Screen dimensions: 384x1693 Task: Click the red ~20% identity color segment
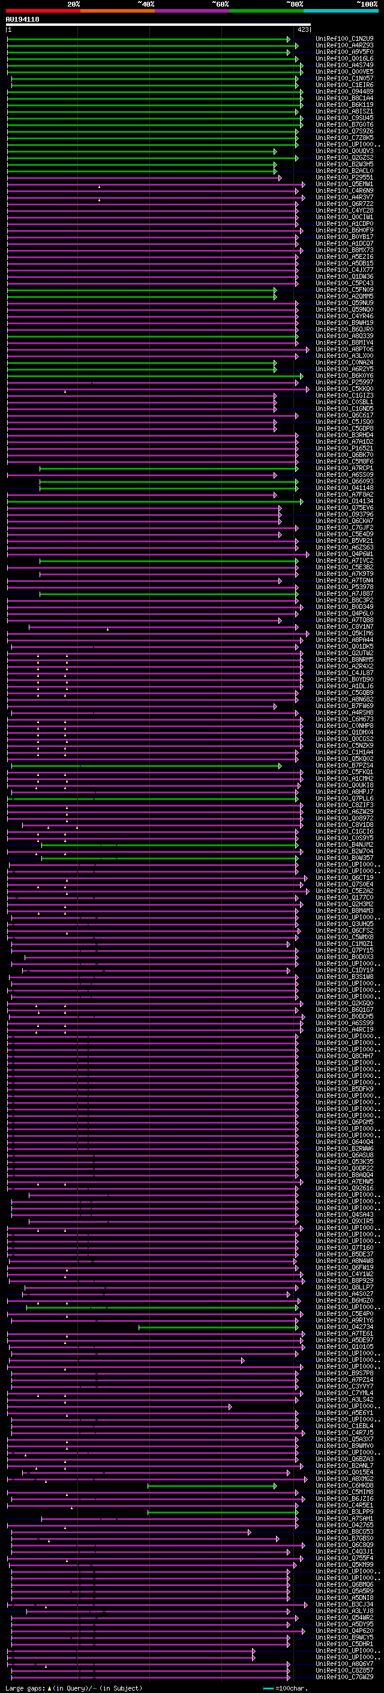coord(43,11)
